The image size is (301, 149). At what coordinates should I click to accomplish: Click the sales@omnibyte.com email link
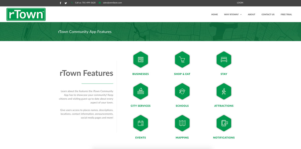pos(112,3)
